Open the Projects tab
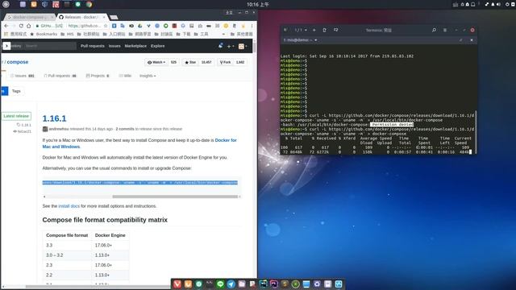The image size is (516, 290). click(98, 76)
